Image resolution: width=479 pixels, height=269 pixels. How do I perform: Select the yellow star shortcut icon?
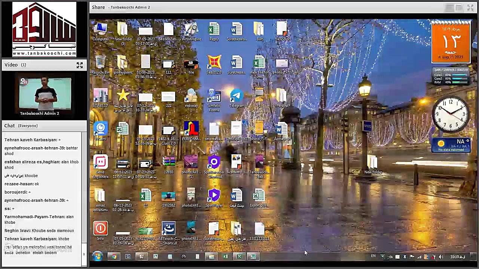pos(123,101)
